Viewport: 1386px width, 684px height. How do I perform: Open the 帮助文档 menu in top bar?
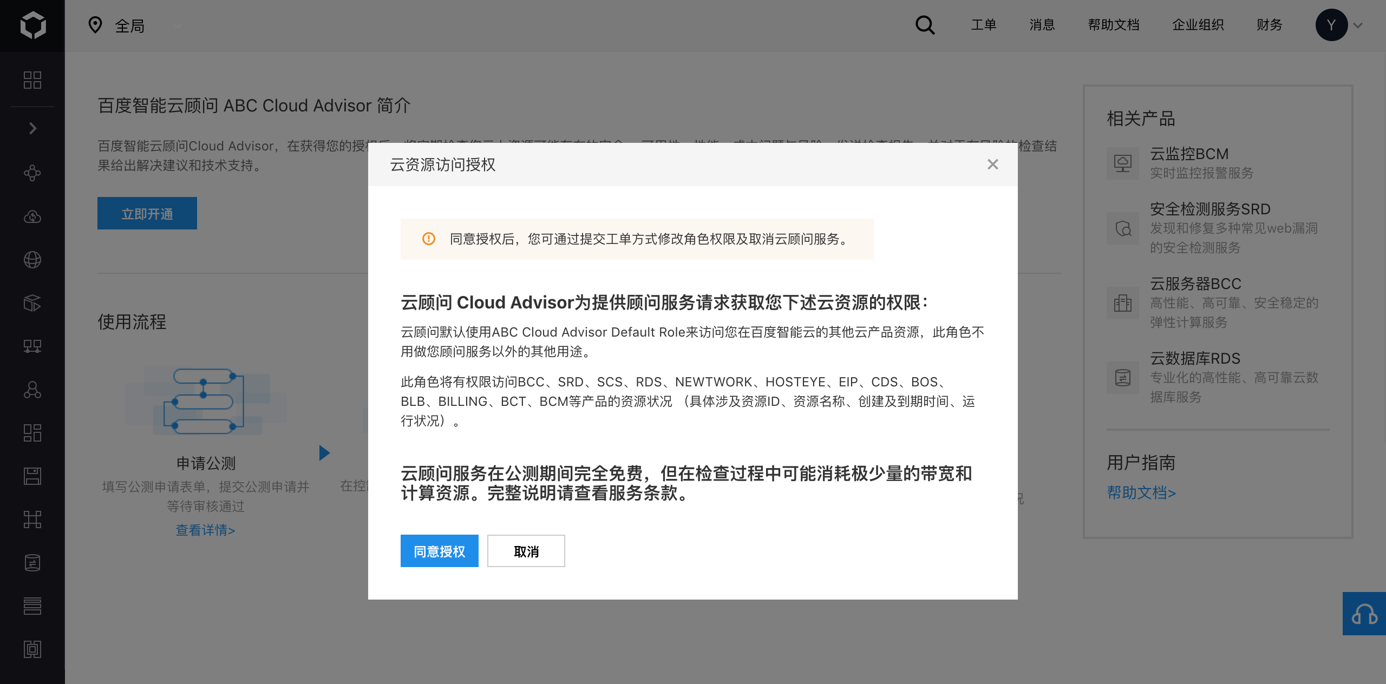click(1114, 25)
